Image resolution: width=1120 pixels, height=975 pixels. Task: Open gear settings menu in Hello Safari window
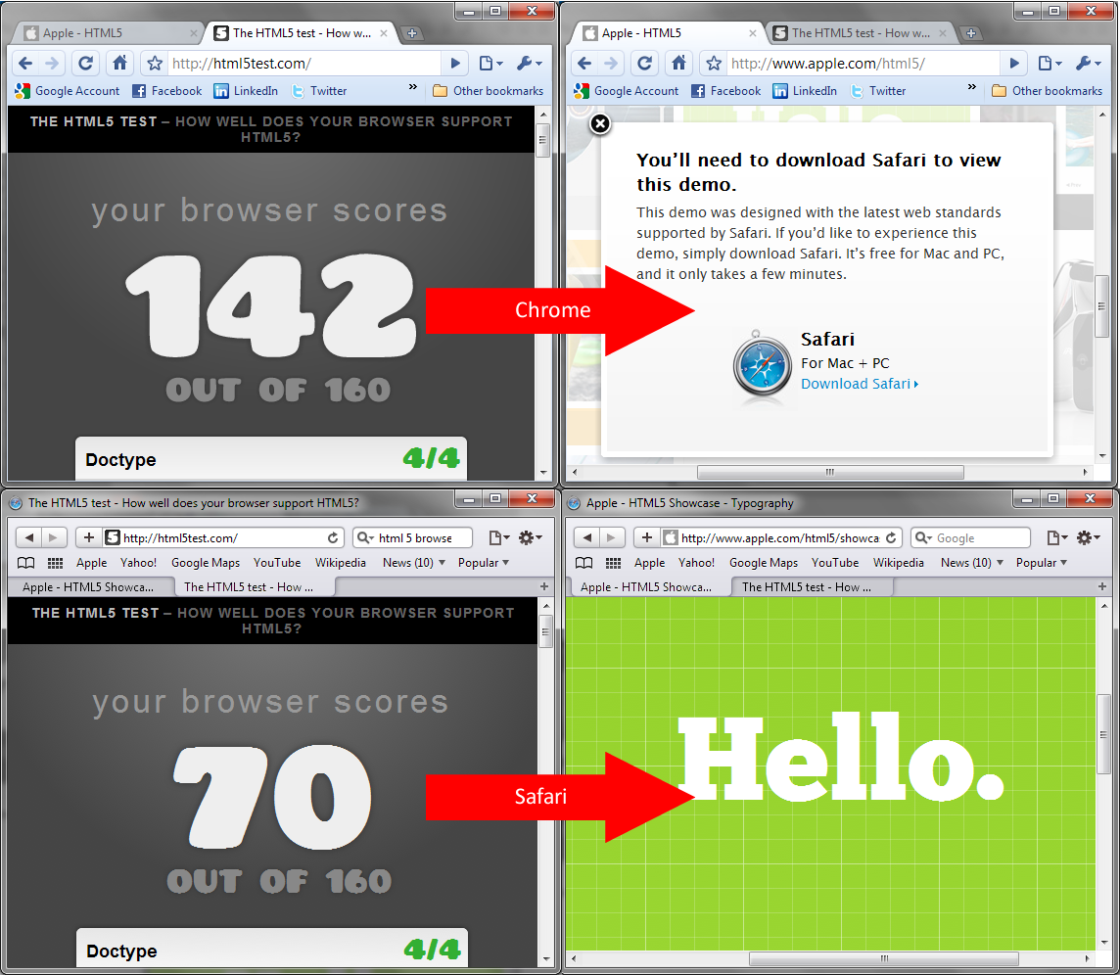tap(1088, 537)
